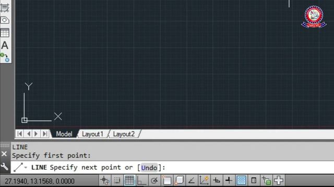Select the Region tool

[x=5, y=20]
